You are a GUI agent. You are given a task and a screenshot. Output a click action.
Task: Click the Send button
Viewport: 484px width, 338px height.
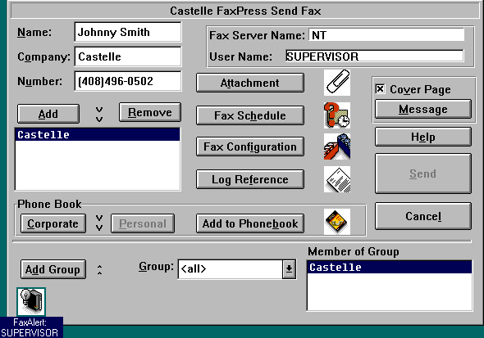[423, 174]
